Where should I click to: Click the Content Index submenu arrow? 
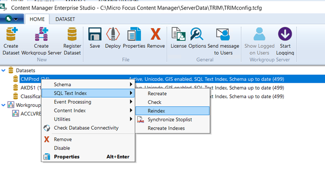point(131,110)
